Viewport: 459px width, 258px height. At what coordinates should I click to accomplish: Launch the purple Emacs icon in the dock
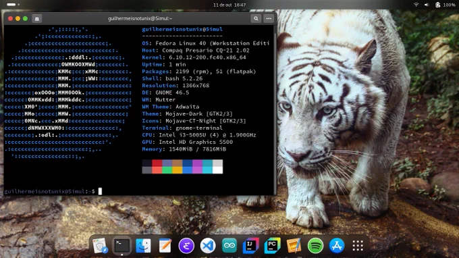(186, 246)
